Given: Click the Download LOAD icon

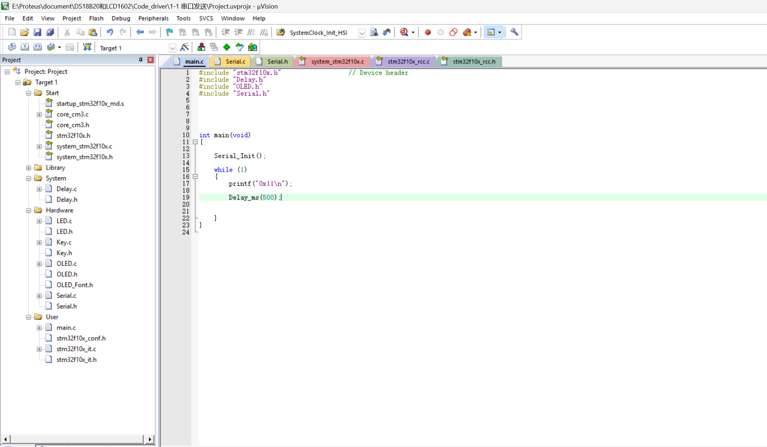Looking at the screenshot, I should [x=87, y=47].
